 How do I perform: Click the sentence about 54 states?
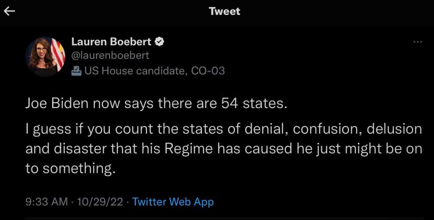click(x=156, y=104)
